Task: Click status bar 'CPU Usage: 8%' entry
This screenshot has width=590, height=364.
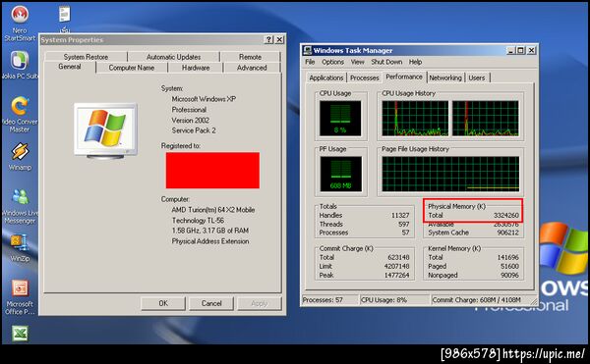Action: (x=394, y=300)
